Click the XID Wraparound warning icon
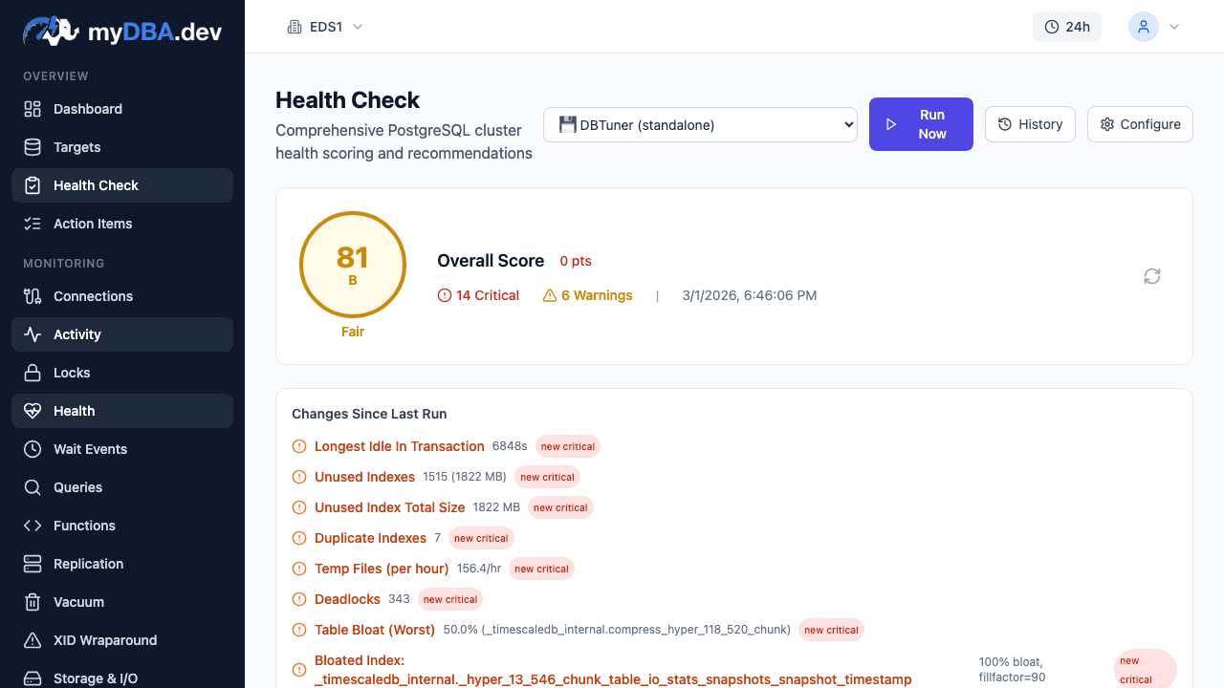The height and width of the screenshot is (688, 1224). click(x=33, y=640)
